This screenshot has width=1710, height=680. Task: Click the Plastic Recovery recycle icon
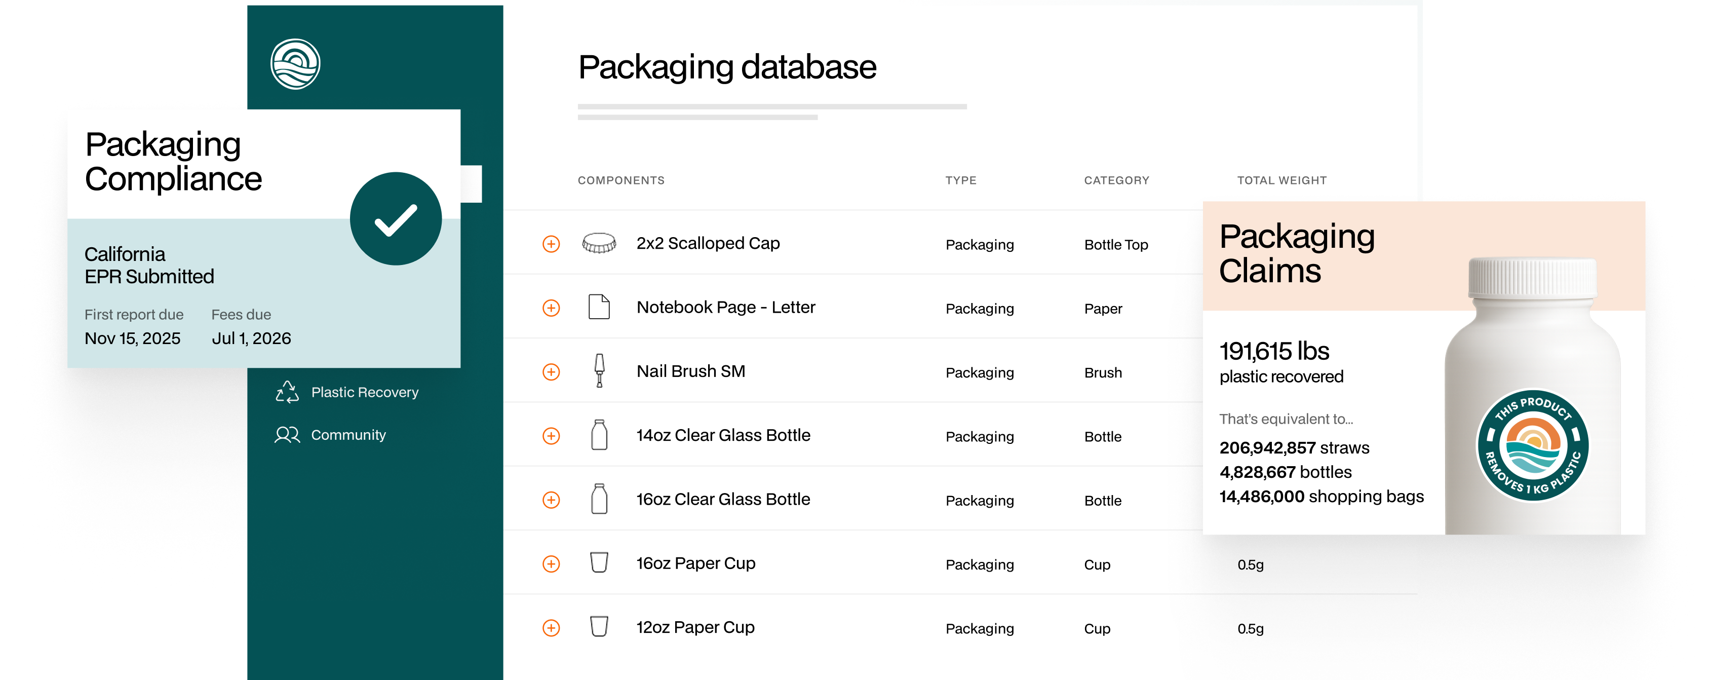tap(287, 392)
